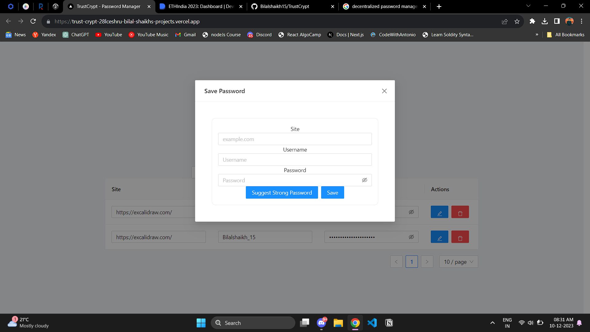Click the delete icon for first entry
Screen dimensions: 590x332
click(x=460, y=211)
